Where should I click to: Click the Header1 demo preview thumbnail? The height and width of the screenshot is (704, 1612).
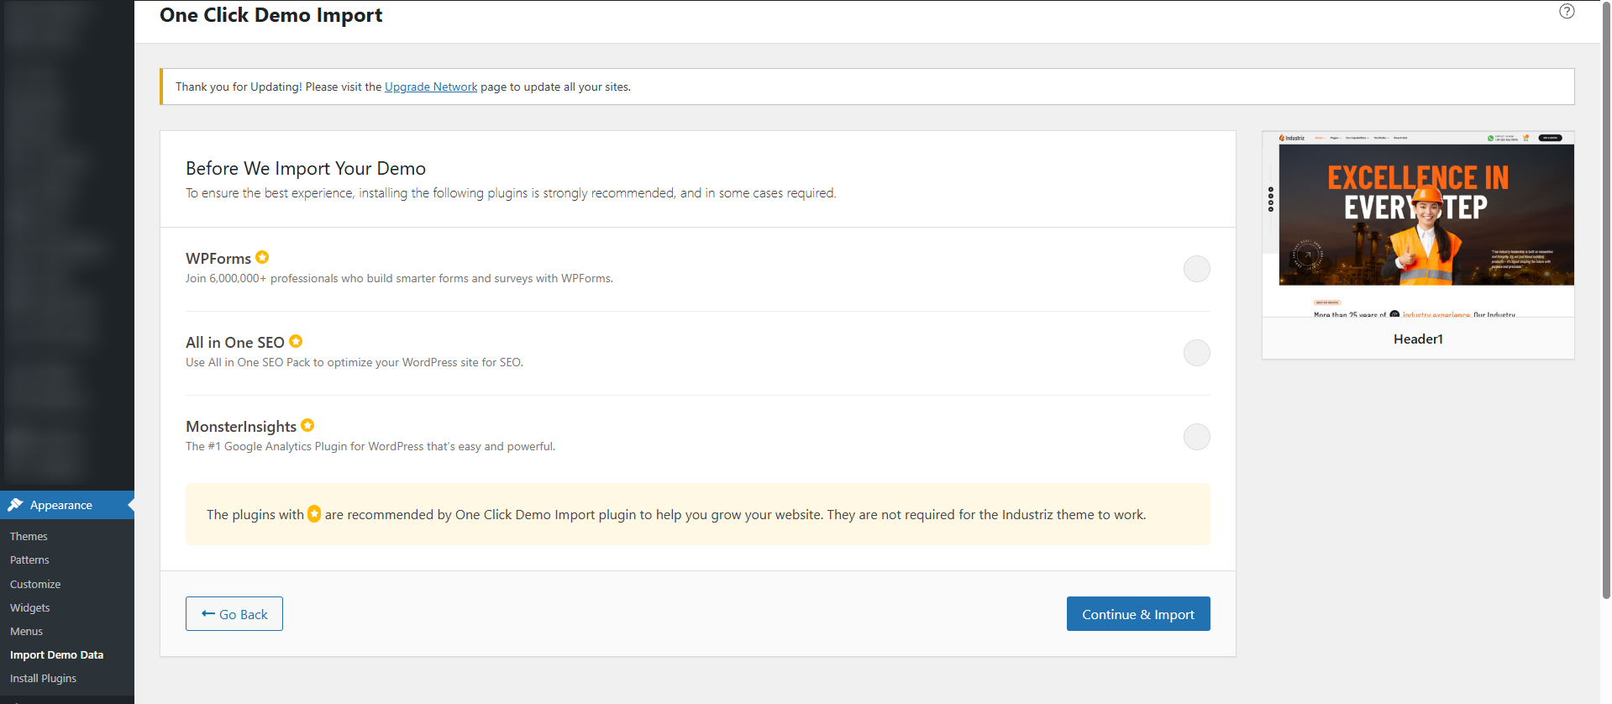click(x=1418, y=224)
